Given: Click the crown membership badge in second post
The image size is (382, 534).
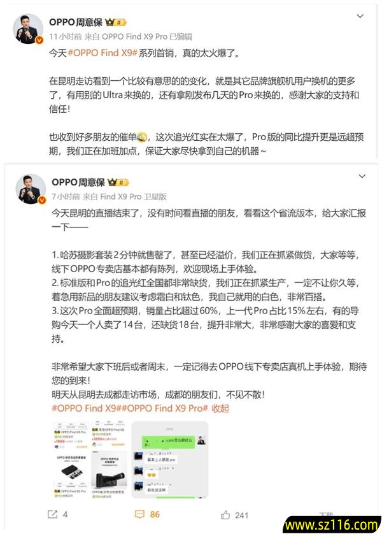Looking at the screenshot, I should click(x=118, y=182).
